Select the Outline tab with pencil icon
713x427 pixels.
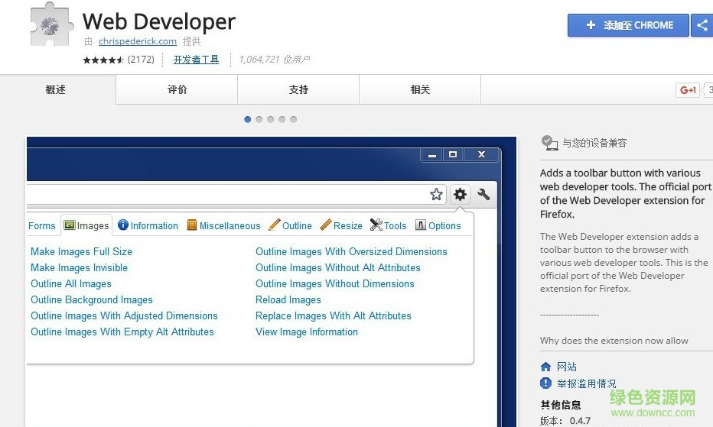(x=291, y=225)
